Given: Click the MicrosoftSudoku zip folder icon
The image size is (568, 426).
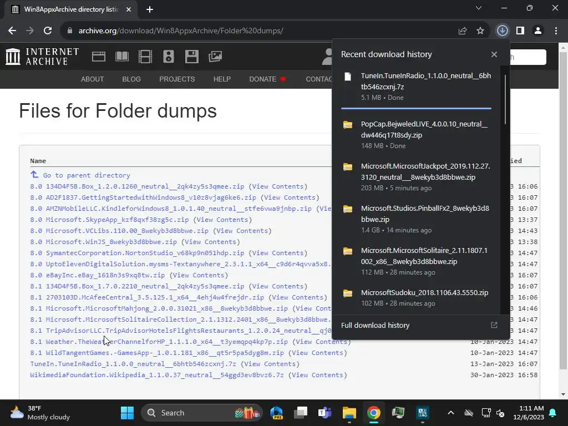Looking at the screenshot, I should point(348,293).
